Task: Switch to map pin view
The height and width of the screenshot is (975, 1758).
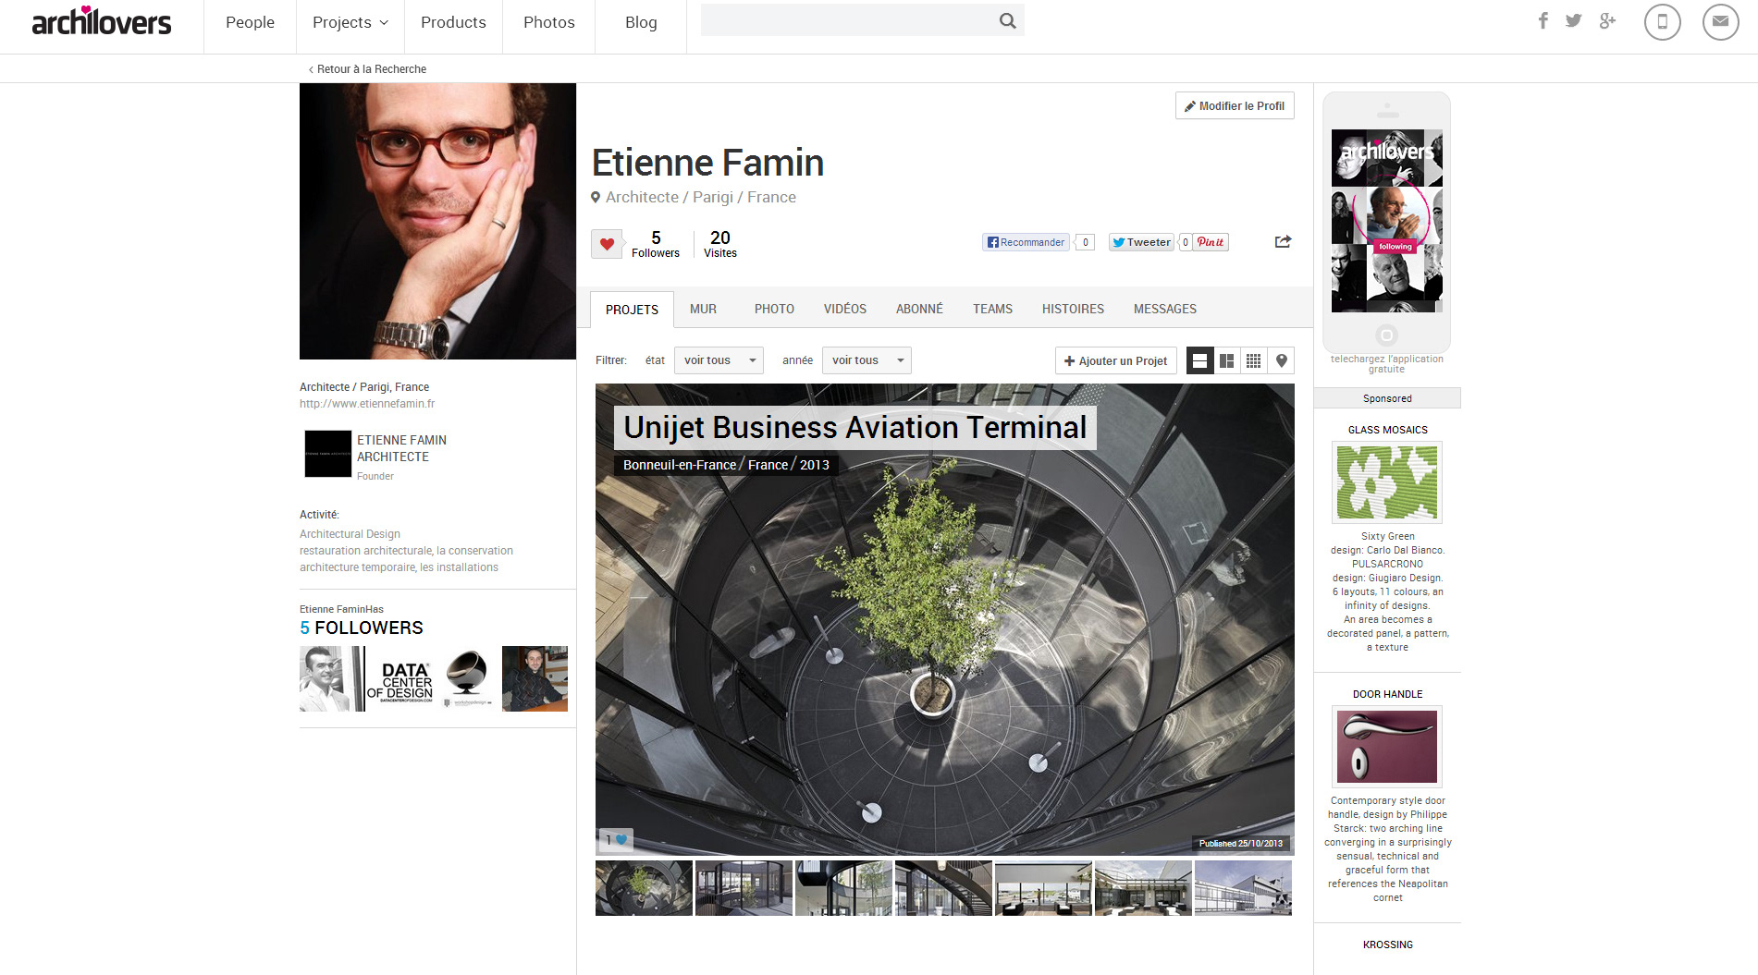Action: [x=1281, y=360]
